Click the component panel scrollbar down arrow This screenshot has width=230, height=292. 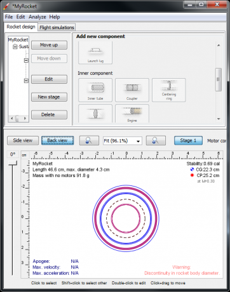(x=219, y=119)
